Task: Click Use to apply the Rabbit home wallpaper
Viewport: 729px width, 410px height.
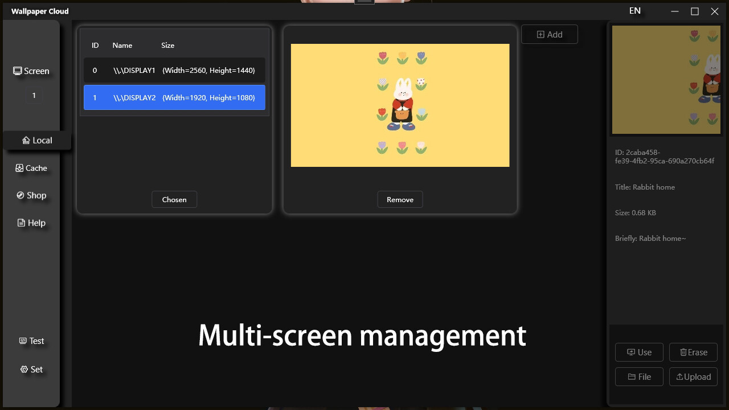Action: pos(639,352)
